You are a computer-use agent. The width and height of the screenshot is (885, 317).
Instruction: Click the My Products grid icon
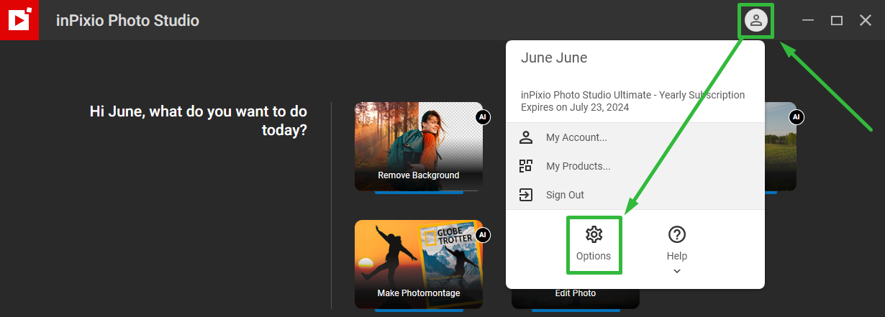[526, 166]
